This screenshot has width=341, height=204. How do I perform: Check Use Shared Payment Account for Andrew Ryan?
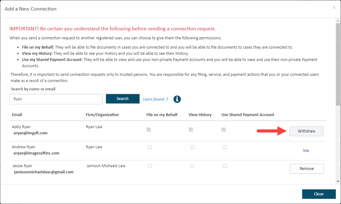click(x=225, y=147)
